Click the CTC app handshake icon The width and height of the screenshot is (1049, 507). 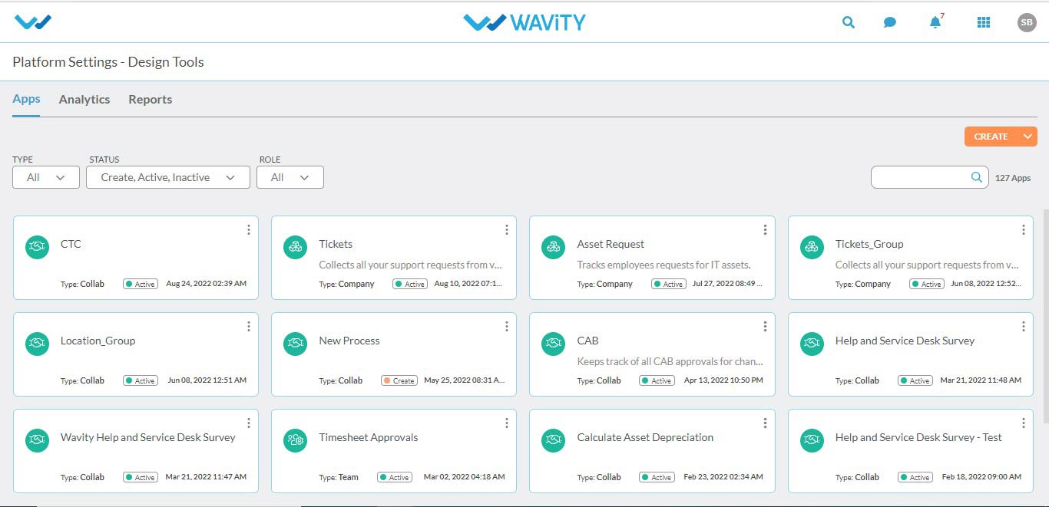(x=37, y=247)
